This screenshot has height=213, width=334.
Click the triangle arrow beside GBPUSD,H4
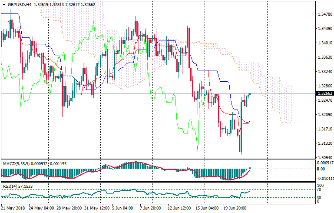(3, 5)
